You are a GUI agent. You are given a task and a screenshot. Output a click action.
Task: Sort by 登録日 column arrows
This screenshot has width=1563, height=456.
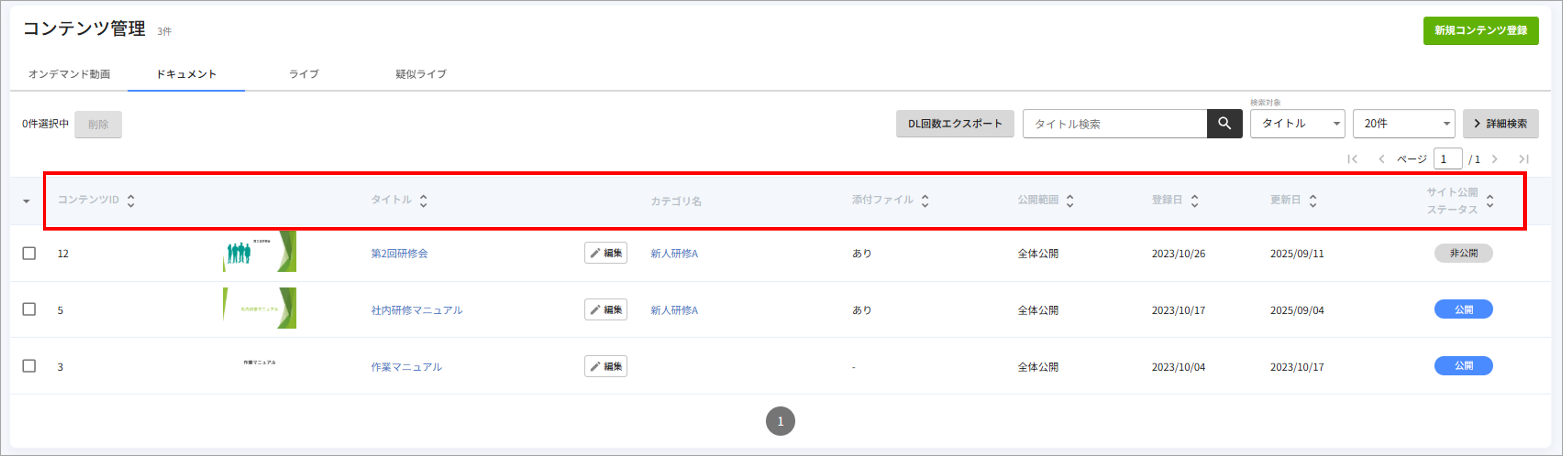pyautogui.click(x=1194, y=200)
